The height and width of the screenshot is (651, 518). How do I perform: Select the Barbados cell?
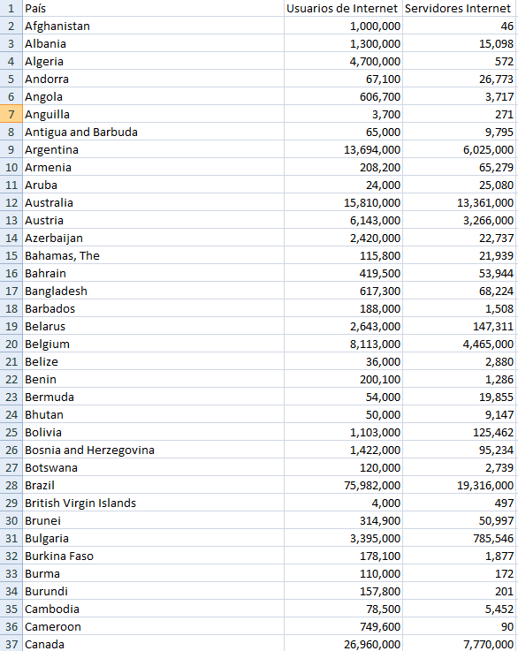click(153, 308)
